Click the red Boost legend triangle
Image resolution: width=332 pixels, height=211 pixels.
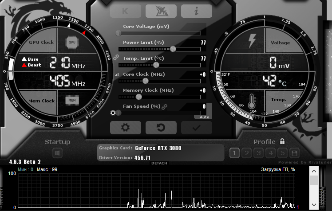[x=24, y=65]
